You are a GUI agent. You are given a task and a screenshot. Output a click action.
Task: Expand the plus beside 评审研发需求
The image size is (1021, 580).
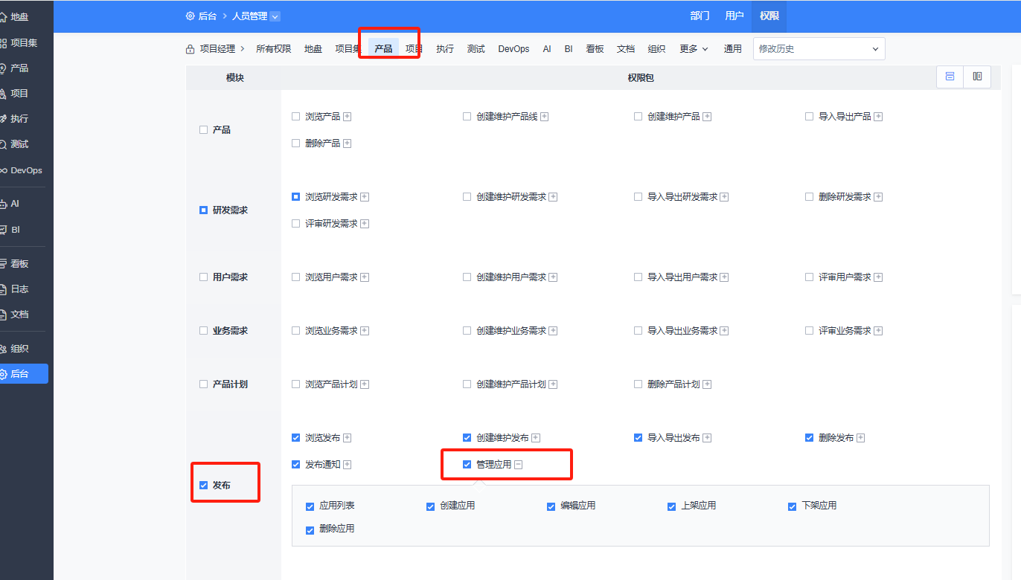click(365, 224)
